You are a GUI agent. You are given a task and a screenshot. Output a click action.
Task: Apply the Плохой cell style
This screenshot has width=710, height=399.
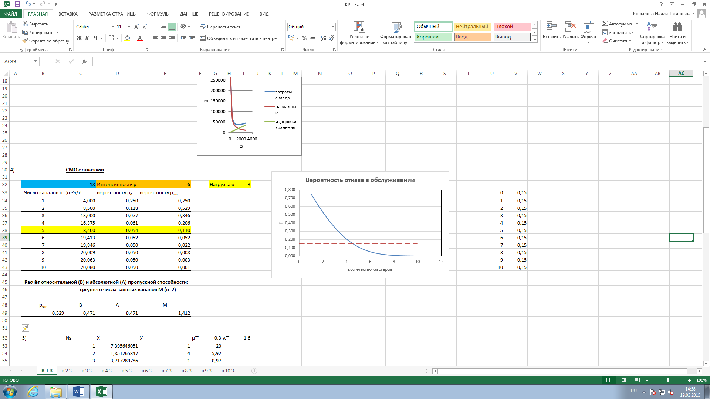point(511,27)
